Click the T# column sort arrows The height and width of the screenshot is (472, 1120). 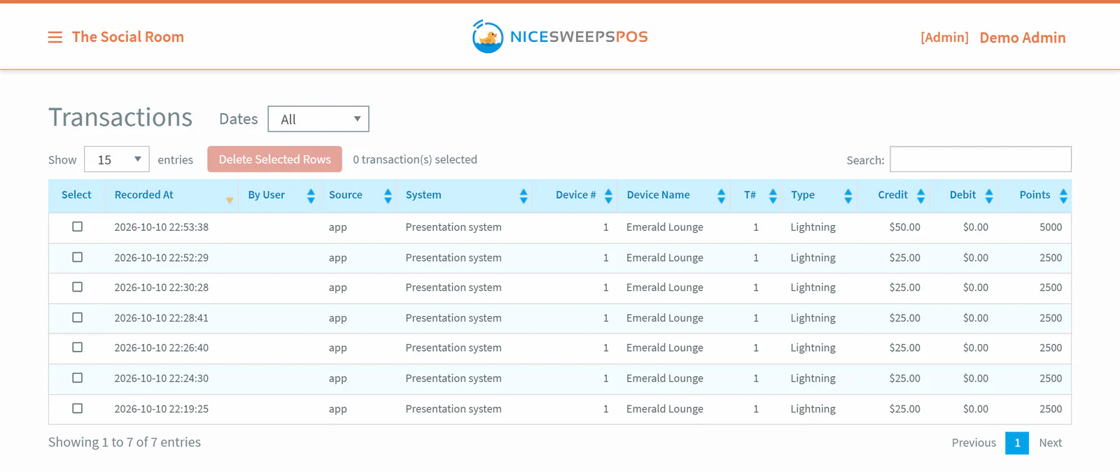tap(773, 196)
